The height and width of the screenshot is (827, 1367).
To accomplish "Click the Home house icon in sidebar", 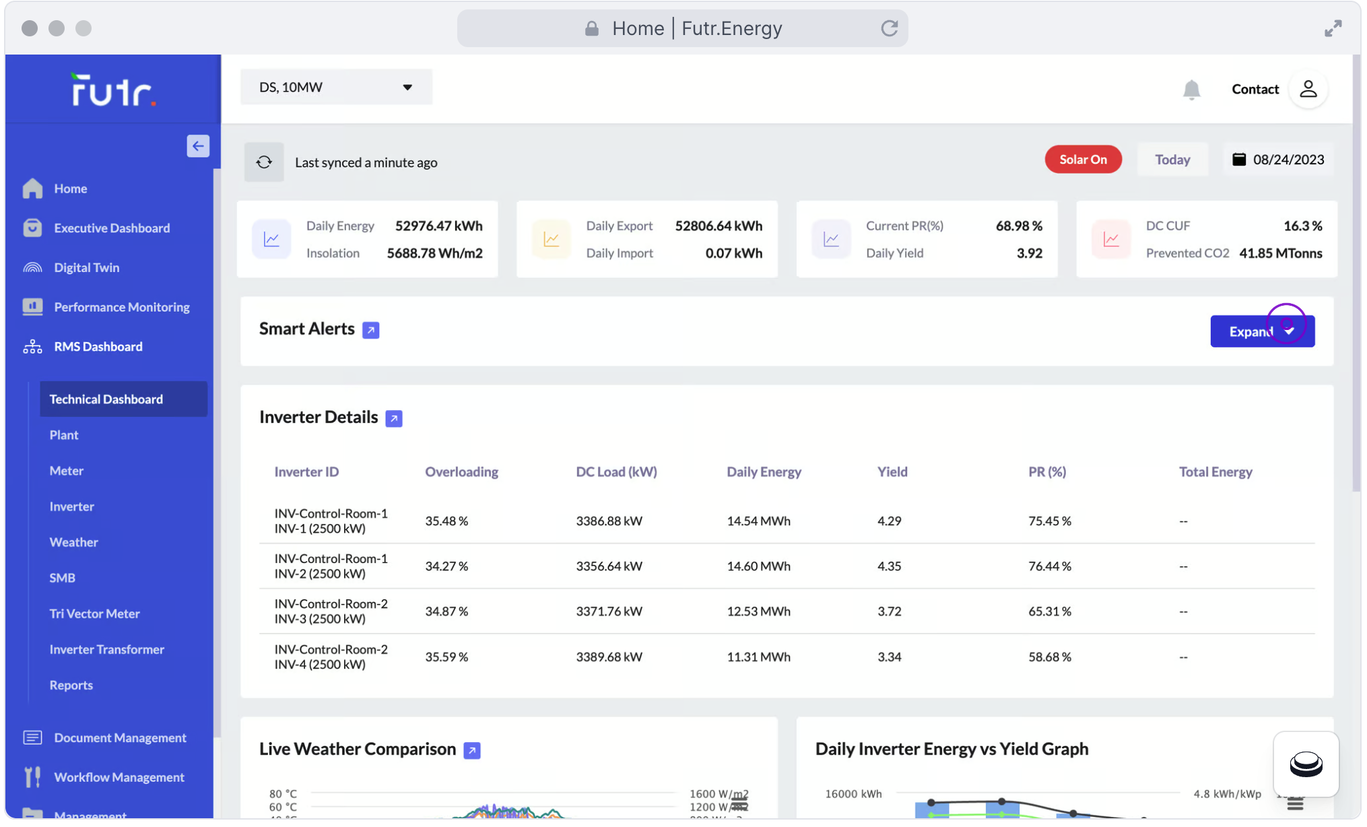I will (32, 189).
